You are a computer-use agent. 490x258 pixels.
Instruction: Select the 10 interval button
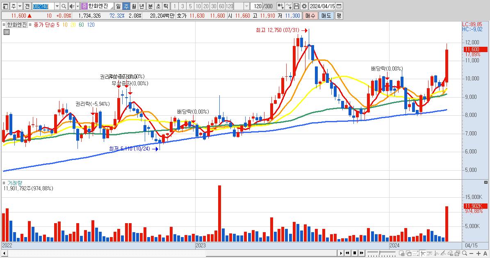198,6
